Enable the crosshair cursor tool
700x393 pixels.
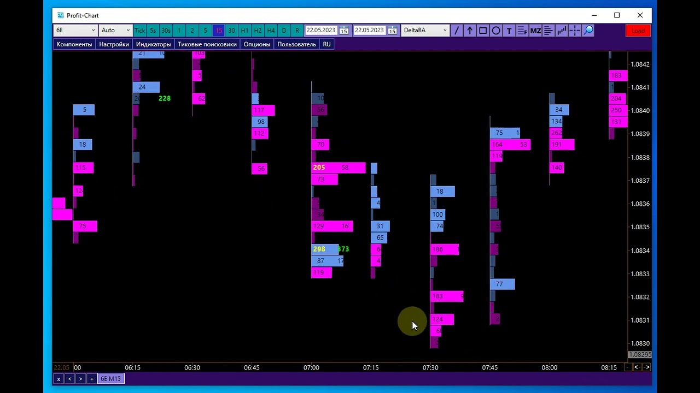pyautogui.click(x=575, y=31)
